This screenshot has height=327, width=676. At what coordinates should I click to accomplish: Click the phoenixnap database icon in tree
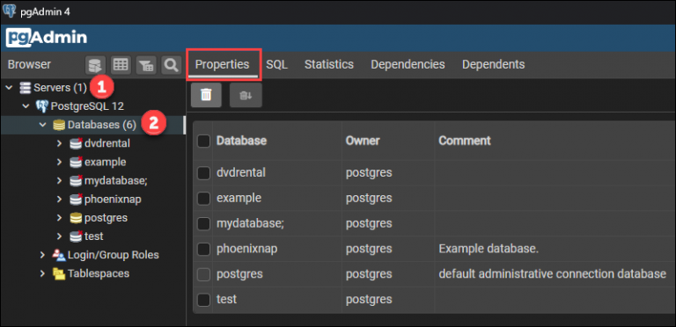76,200
